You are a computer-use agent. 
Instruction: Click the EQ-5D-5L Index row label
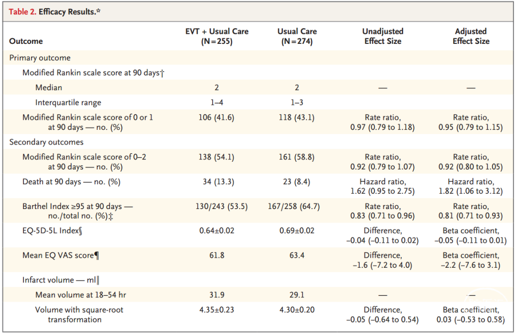53,231
